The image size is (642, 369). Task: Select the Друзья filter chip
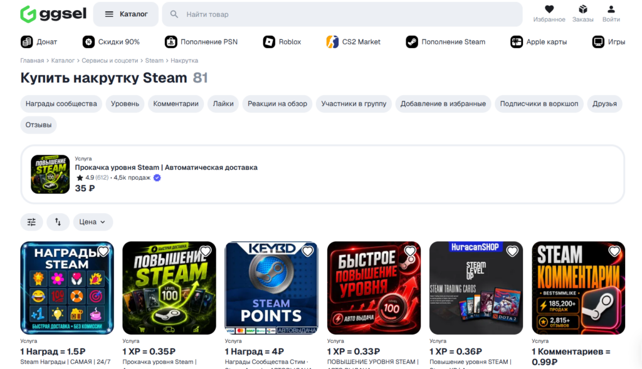tap(604, 104)
